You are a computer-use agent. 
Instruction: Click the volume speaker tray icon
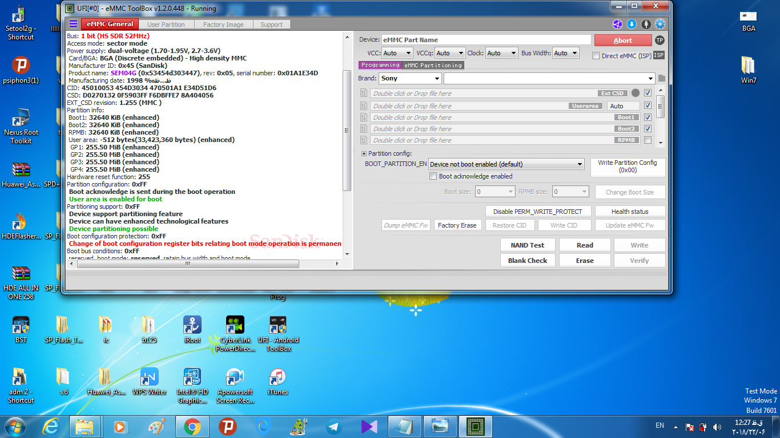[717, 427]
